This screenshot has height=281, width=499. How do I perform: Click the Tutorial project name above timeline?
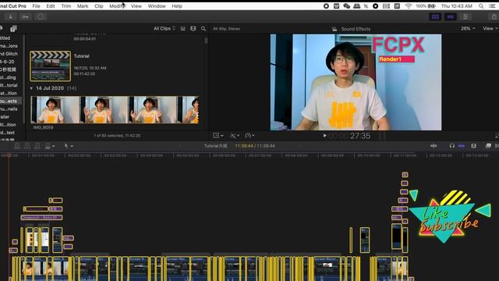[x=215, y=146]
